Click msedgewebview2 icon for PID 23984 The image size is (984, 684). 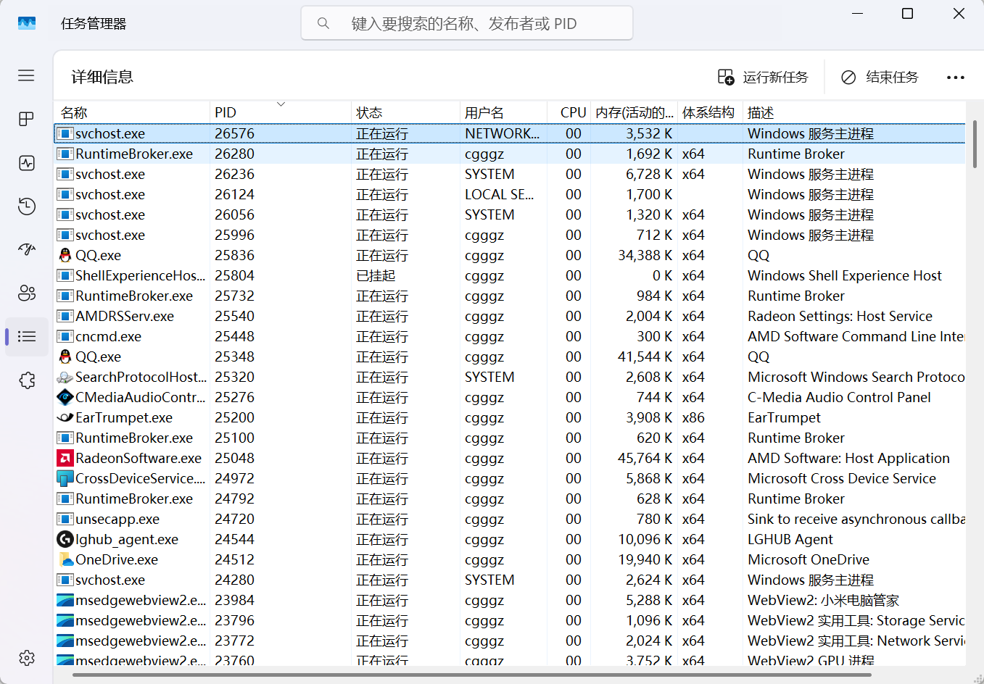pyautogui.click(x=65, y=600)
